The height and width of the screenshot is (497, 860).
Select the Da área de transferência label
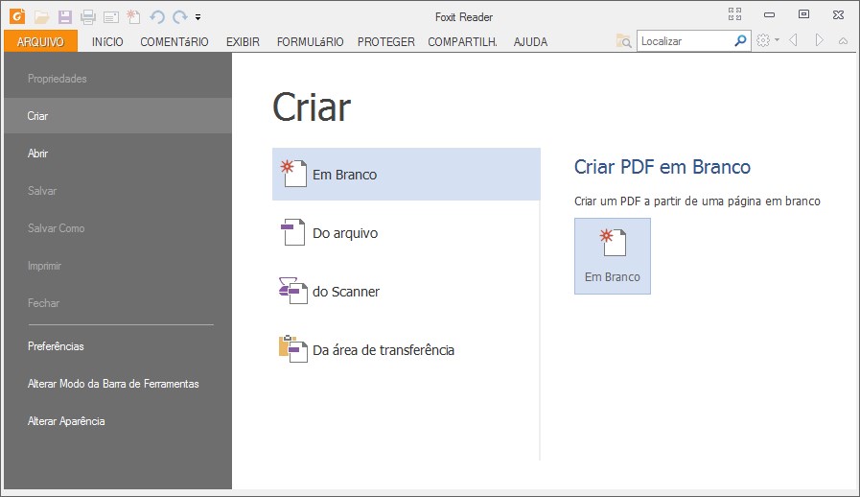coord(384,350)
